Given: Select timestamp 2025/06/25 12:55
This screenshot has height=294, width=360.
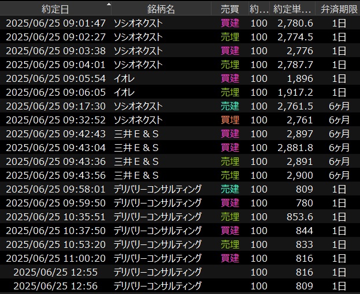Looking at the screenshot, I should pyautogui.click(x=55, y=272).
